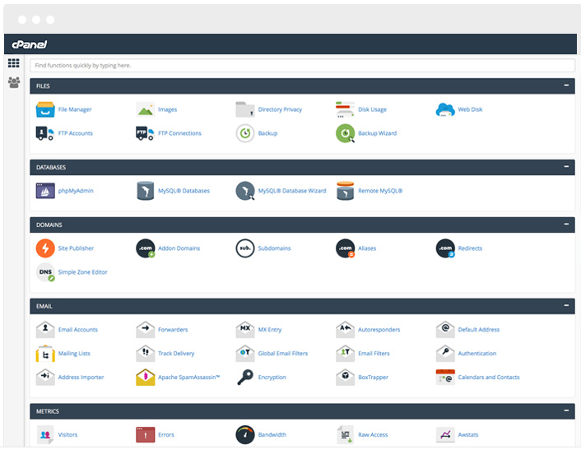Image resolution: width=581 pixels, height=454 pixels.
Task: Open the File Manager icon
Action: click(x=45, y=109)
